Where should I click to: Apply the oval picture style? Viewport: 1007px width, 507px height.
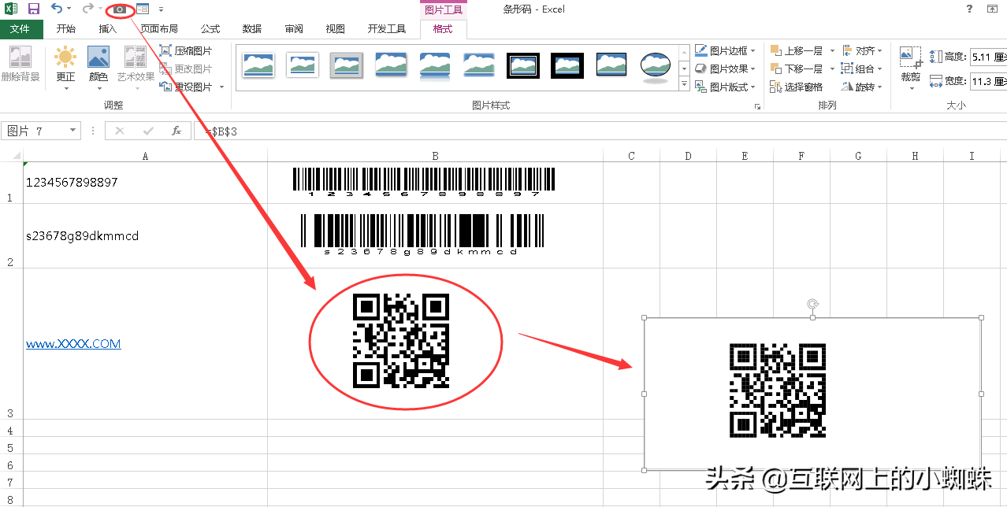(656, 66)
